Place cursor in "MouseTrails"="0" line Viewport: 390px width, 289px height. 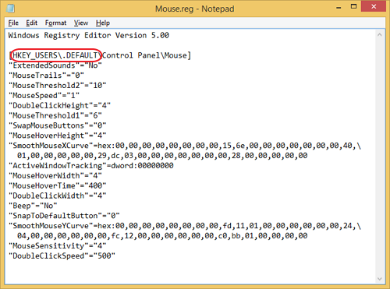tap(46, 76)
